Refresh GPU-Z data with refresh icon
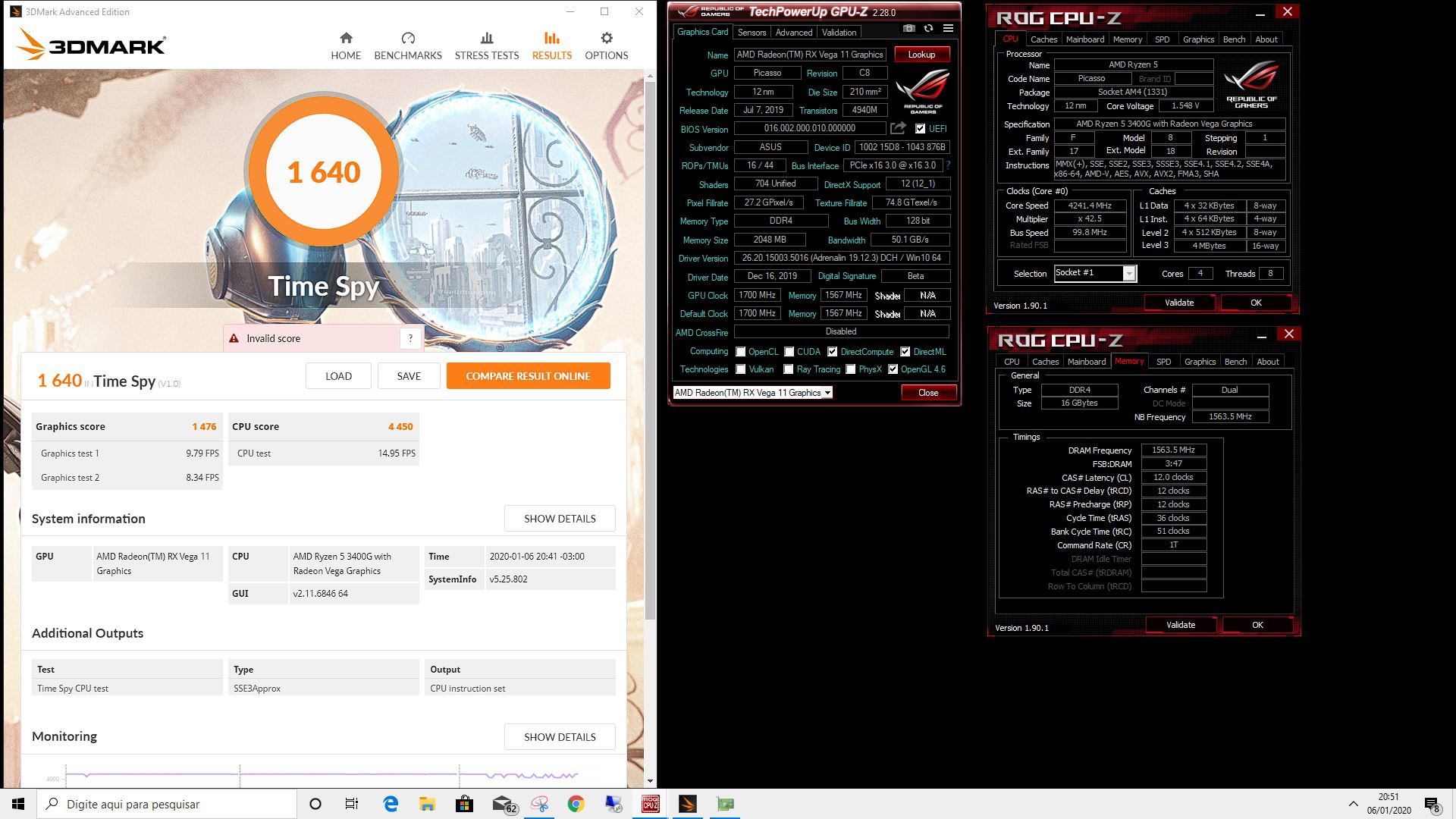 928,29
